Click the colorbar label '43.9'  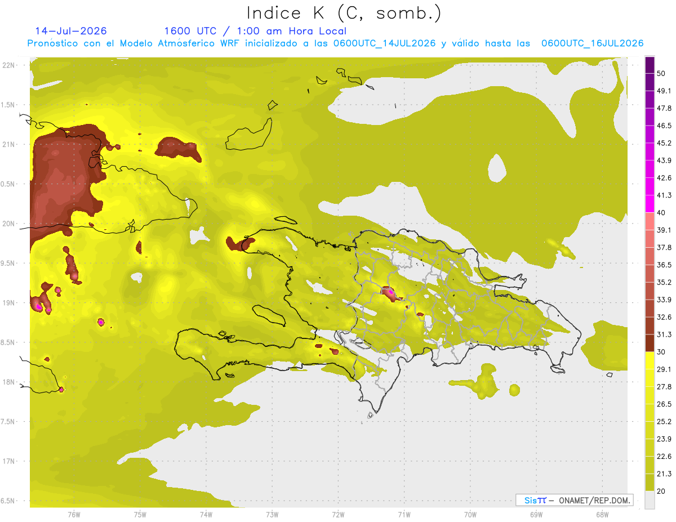click(664, 160)
